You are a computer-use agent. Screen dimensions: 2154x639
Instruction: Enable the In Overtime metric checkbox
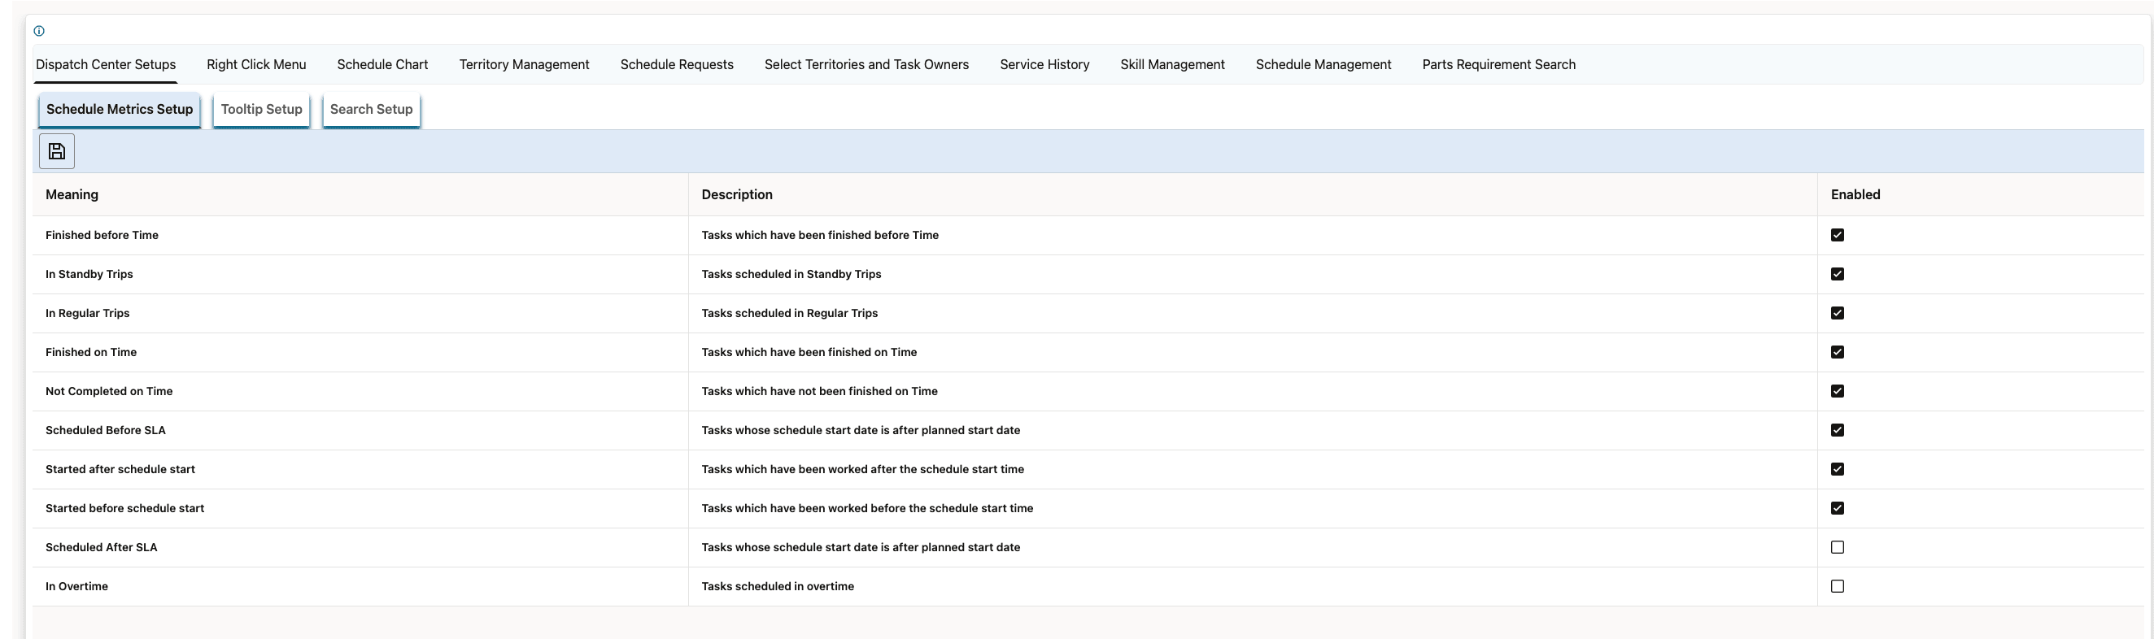click(1837, 586)
